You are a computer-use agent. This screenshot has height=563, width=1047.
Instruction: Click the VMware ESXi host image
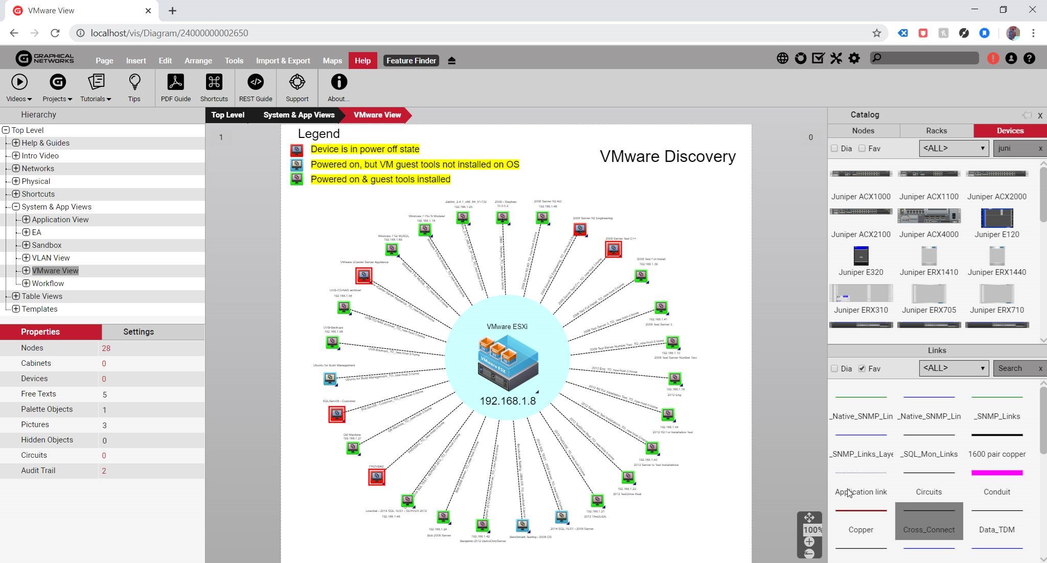[508, 362]
